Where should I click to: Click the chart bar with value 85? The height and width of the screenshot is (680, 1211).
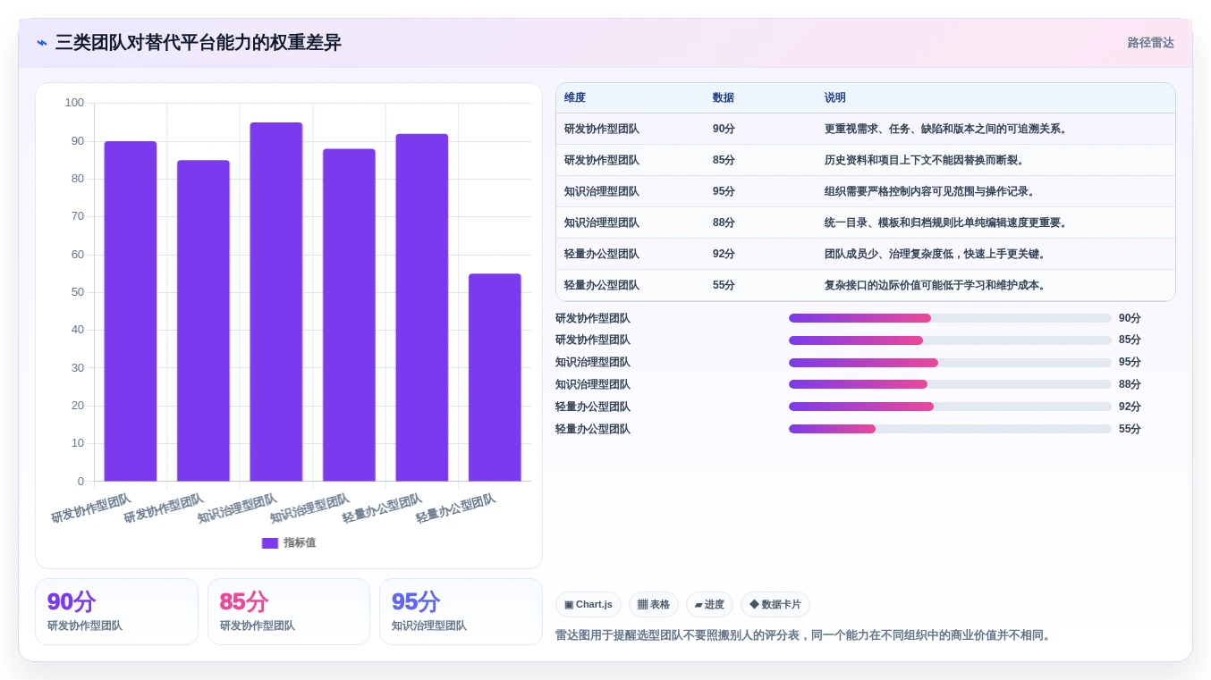point(203,321)
